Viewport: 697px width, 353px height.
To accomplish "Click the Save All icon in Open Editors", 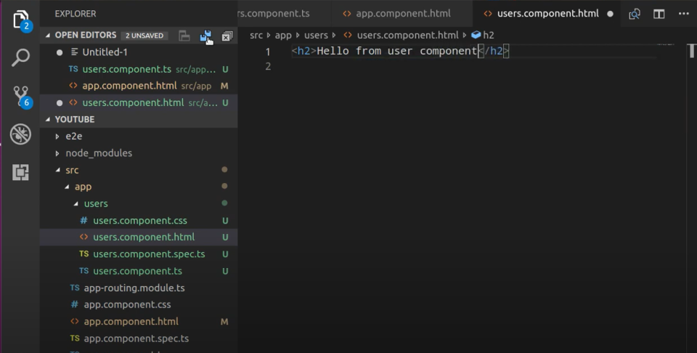I will pos(206,36).
